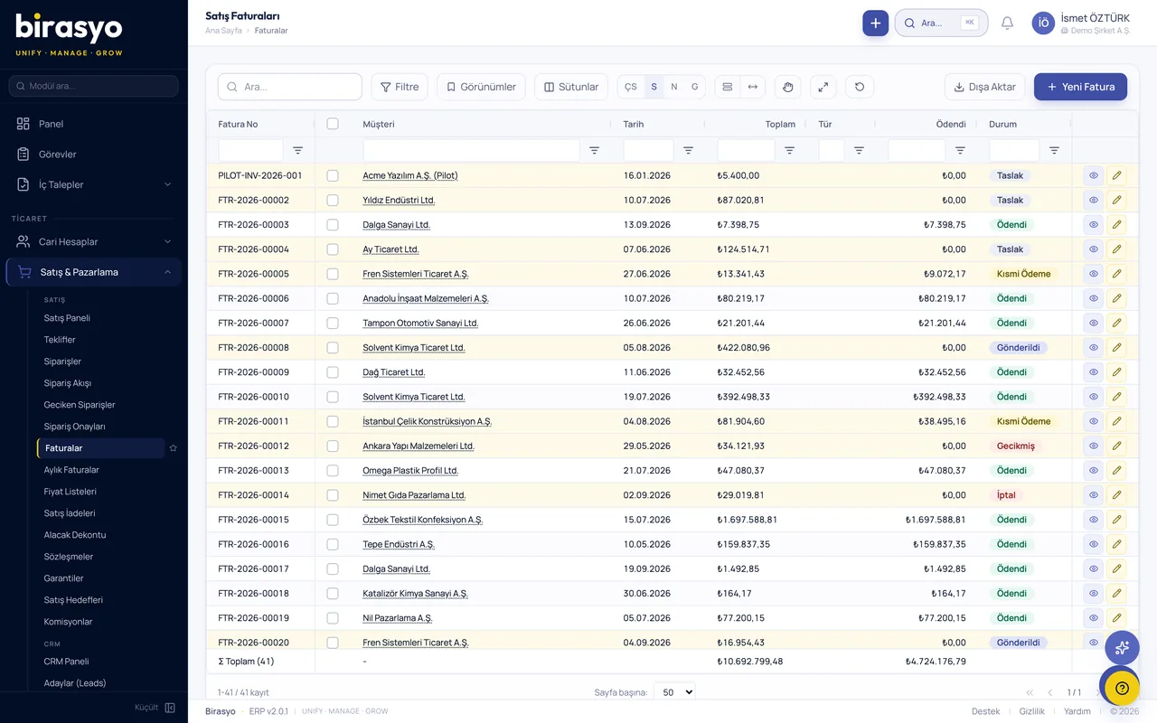Screen dimensions: 1157x723
Task: Expand the İç Talepler sidebar section
Action: pyautogui.click(x=94, y=184)
